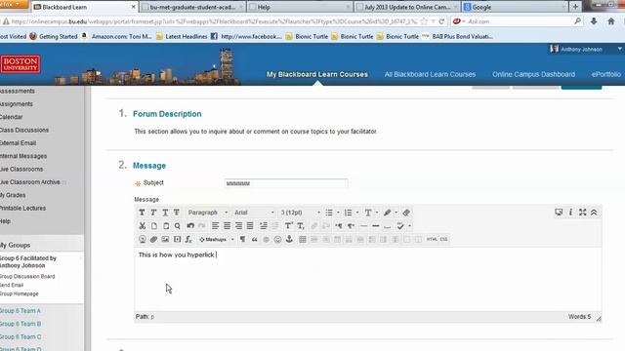Screen dimensions: 625x351
Task: Open Printable Lectures in the sidebar
Action: [22, 208]
